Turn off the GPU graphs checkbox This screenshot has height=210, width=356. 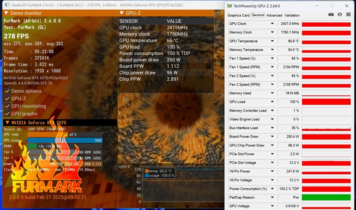(7, 114)
